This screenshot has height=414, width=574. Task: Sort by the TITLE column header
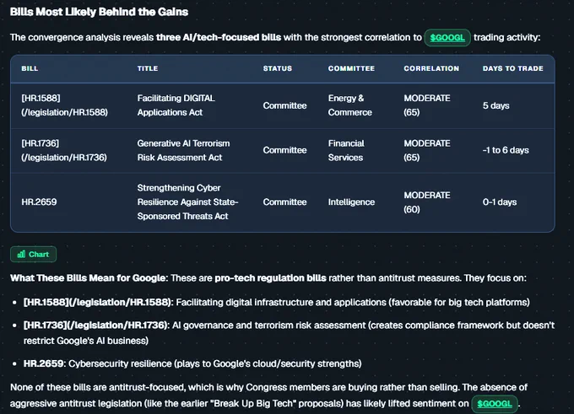[148, 68]
